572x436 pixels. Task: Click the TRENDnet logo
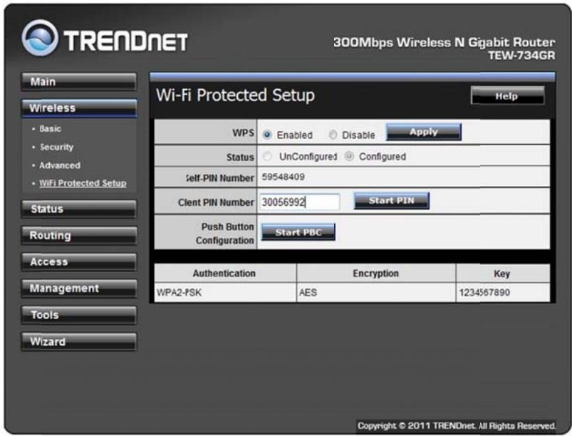(104, 38)
